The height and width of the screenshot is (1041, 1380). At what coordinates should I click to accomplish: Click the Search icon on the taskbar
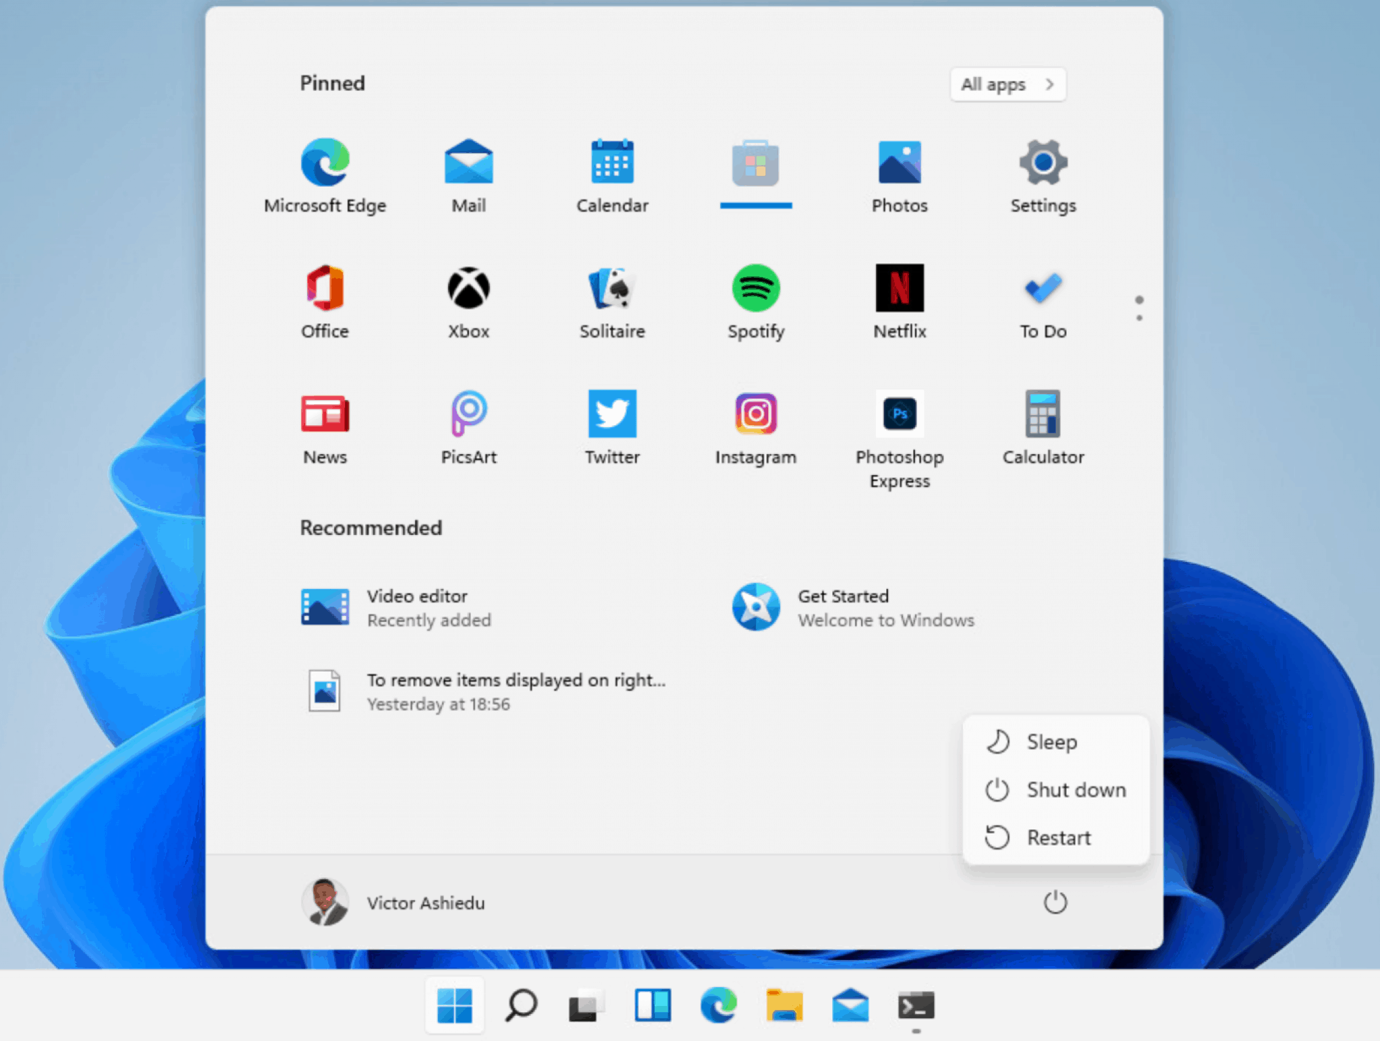pos(520,1005)
